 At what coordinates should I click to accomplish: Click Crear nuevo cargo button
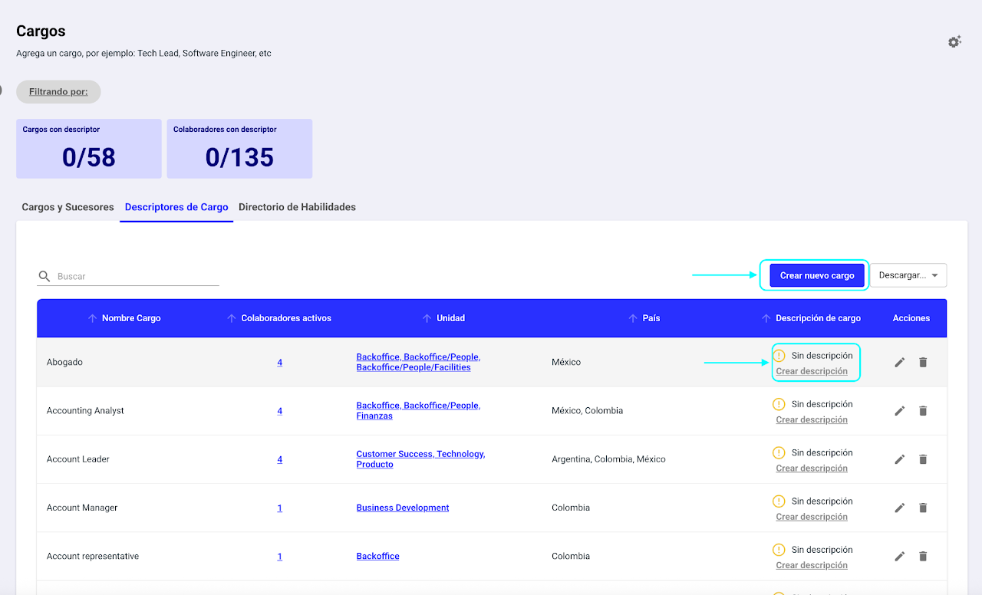(816, 275)
